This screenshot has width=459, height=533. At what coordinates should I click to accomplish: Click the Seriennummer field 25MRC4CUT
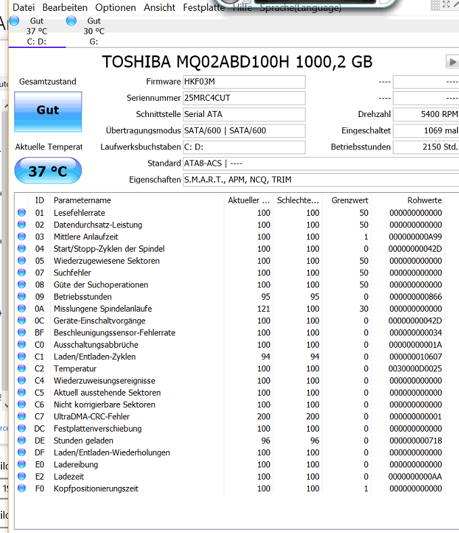click(x=244, y=98)
